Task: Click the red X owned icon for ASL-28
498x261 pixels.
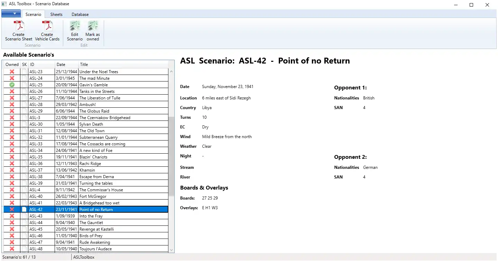Action: point(12,105)
